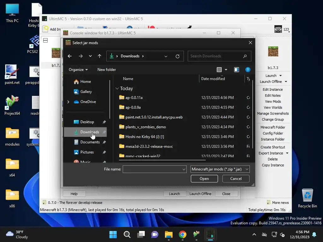Click the Search Downloads field
This screenshot has width=323, height=242.
[219, 56]
